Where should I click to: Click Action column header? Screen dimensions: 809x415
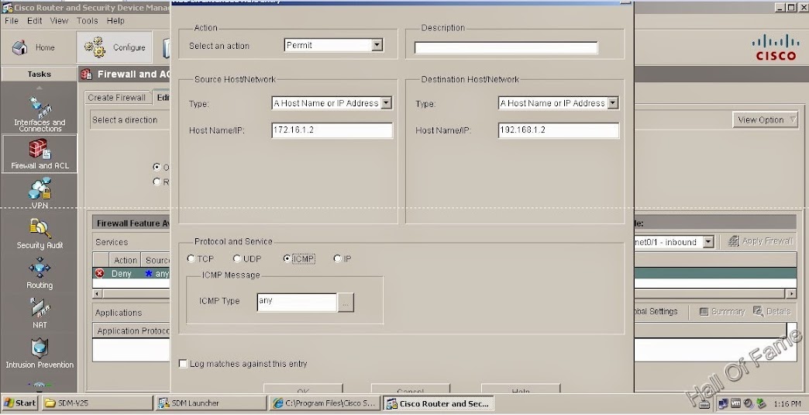tap(125, 260)
